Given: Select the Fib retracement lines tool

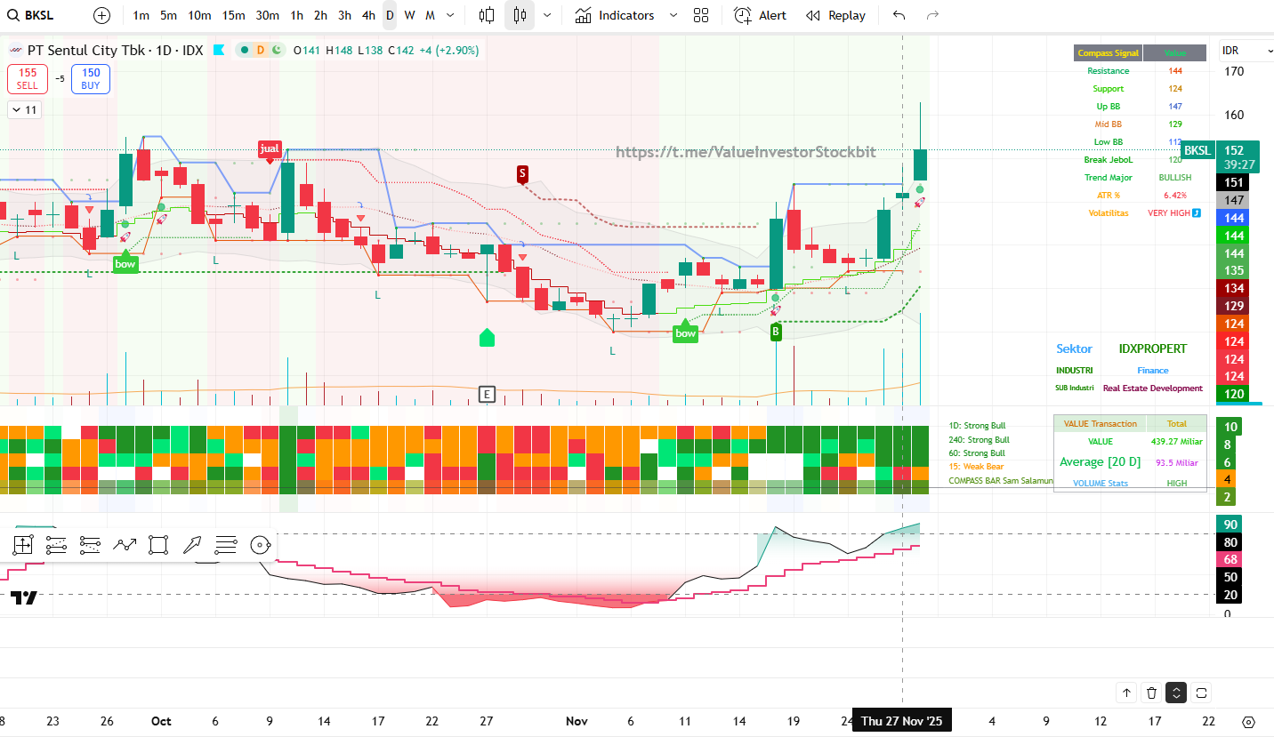Looking at the screenshot, I should click(226, 545).
